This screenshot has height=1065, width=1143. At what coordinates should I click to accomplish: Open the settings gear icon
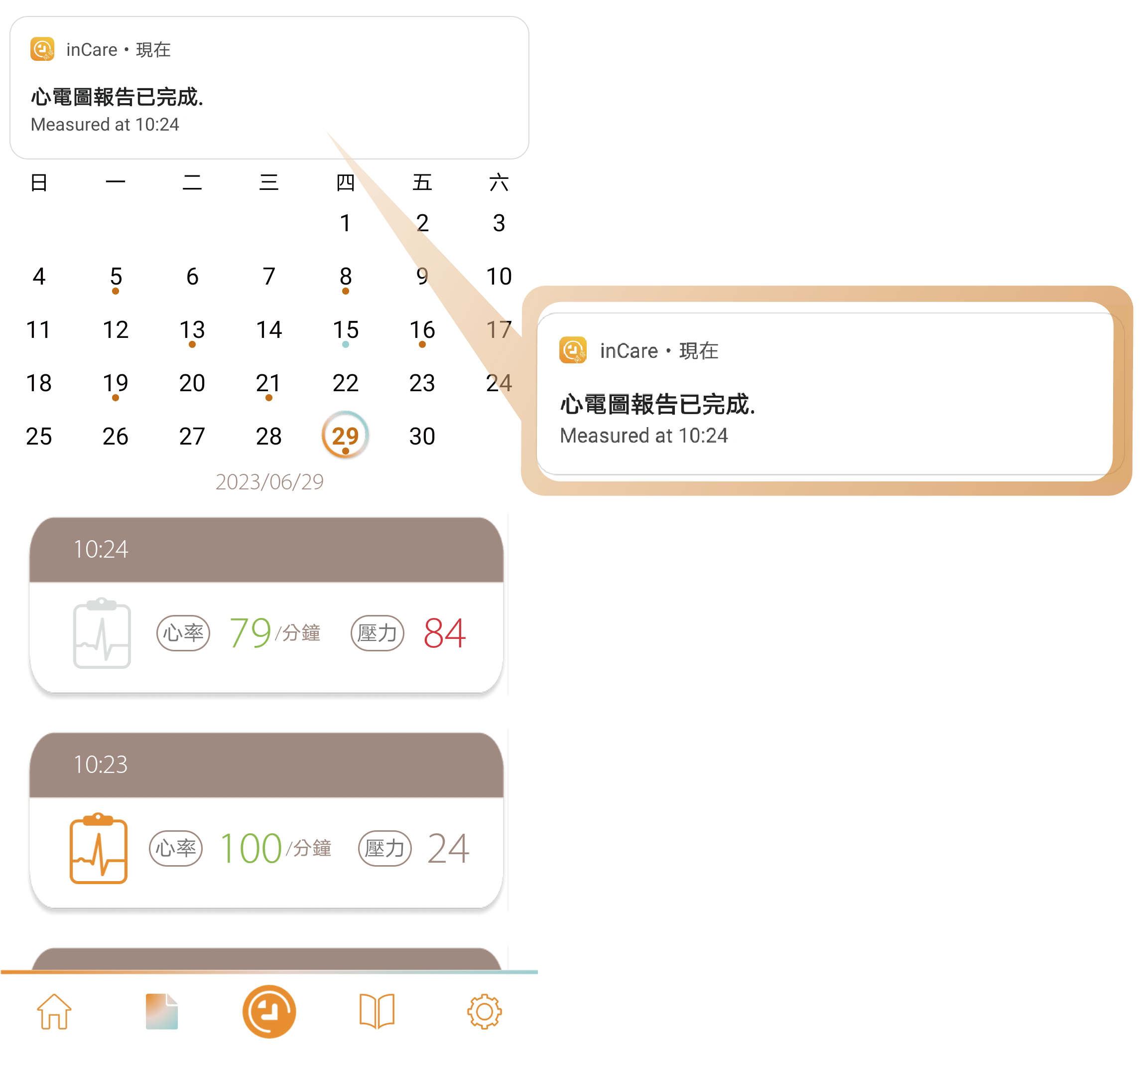484,1012
